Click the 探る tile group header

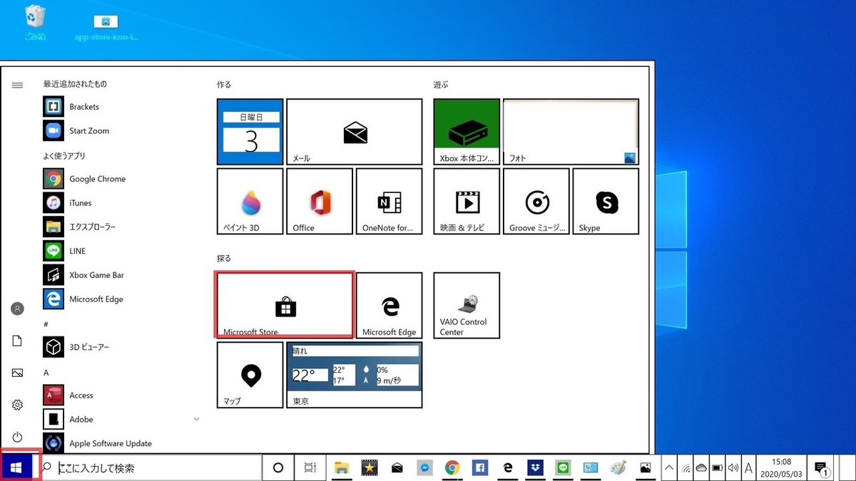pyautogui.click(x=224, y=258)
